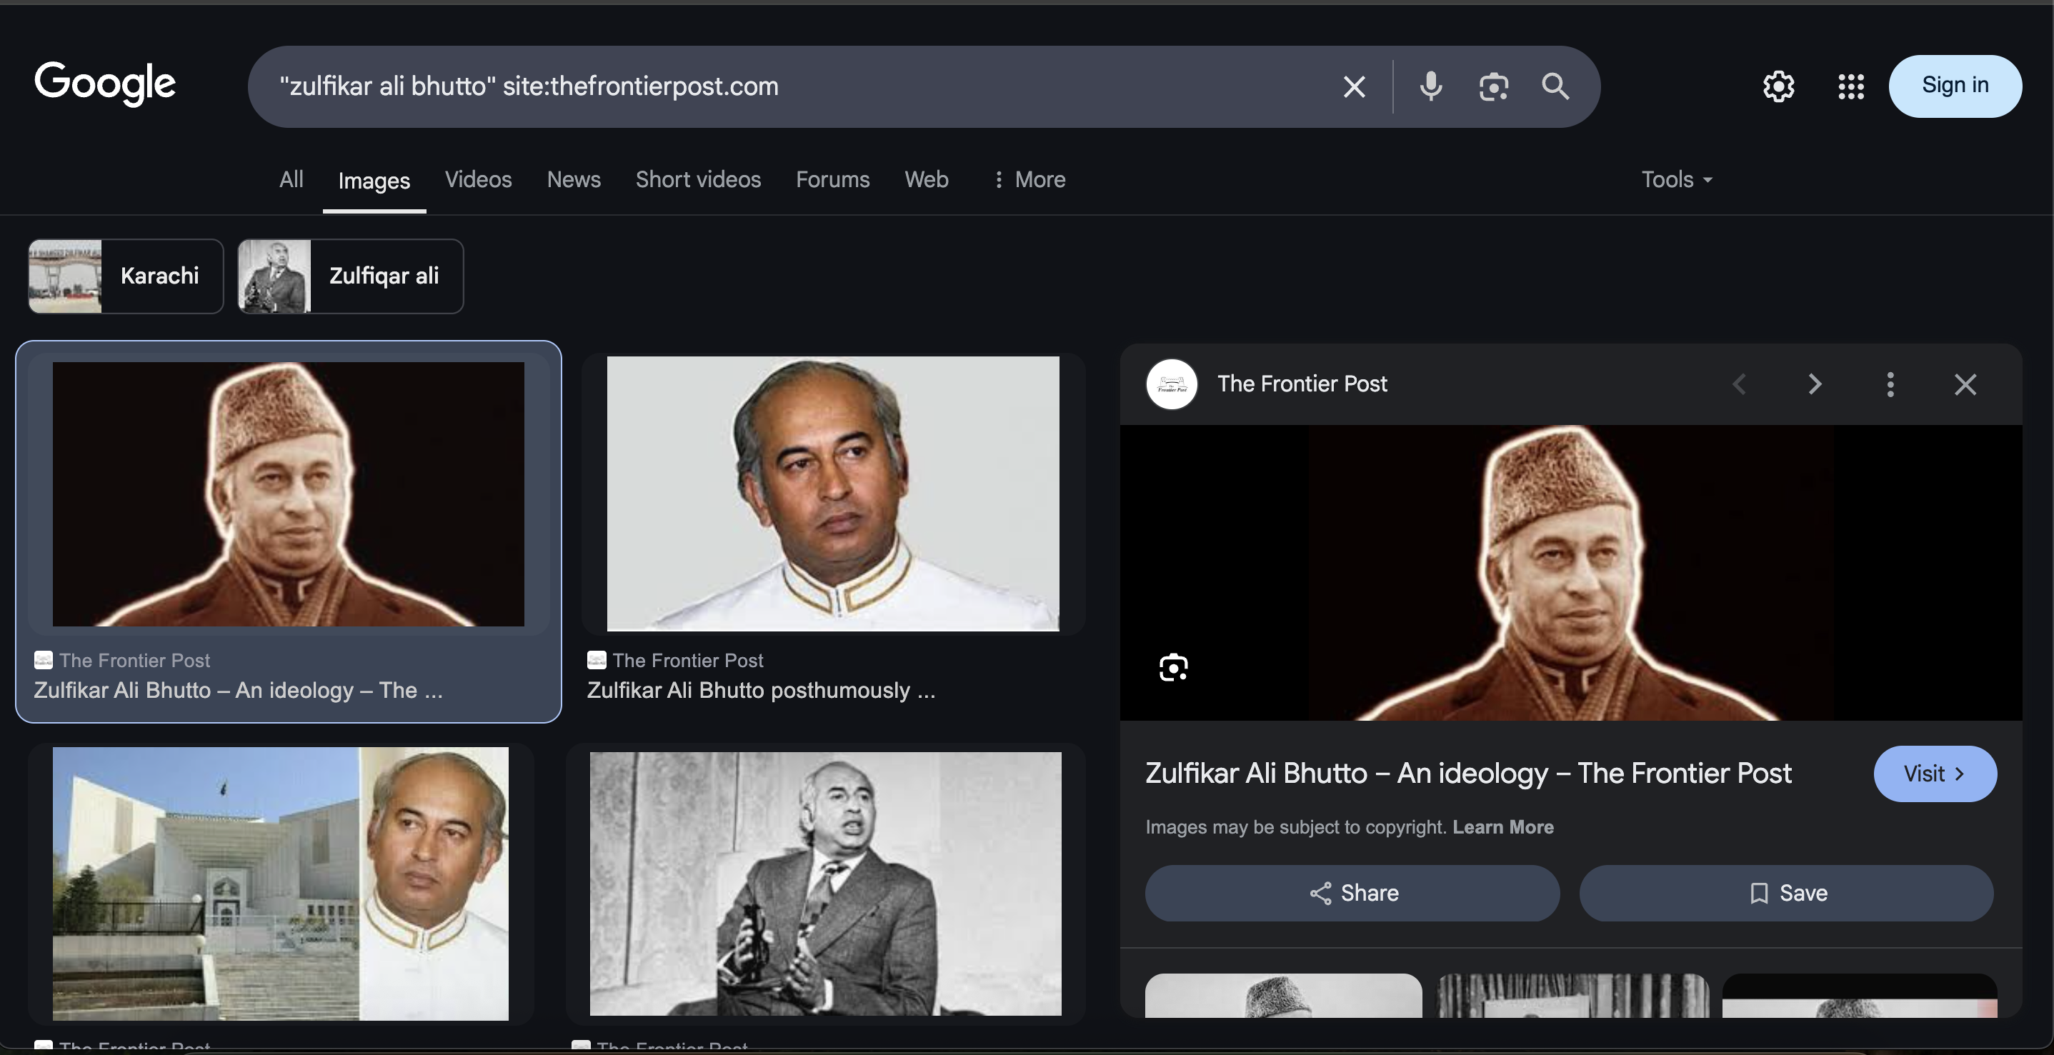Switch to the Videos tab

pos(479,179)
